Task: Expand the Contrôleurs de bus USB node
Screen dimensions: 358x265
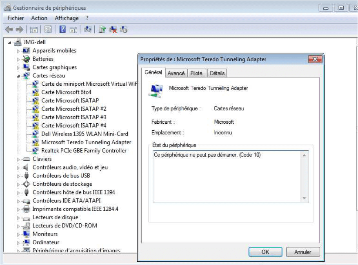Action: (18, 176)
